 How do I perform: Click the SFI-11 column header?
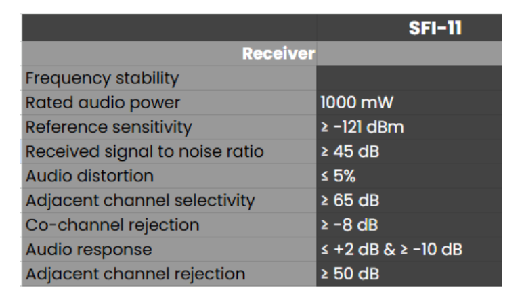[x=435, y=29]
